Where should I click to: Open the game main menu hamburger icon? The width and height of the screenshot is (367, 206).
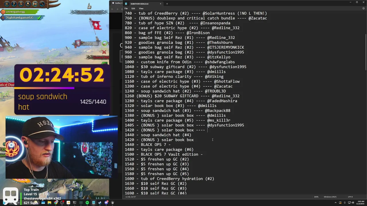tap(6, 4)
